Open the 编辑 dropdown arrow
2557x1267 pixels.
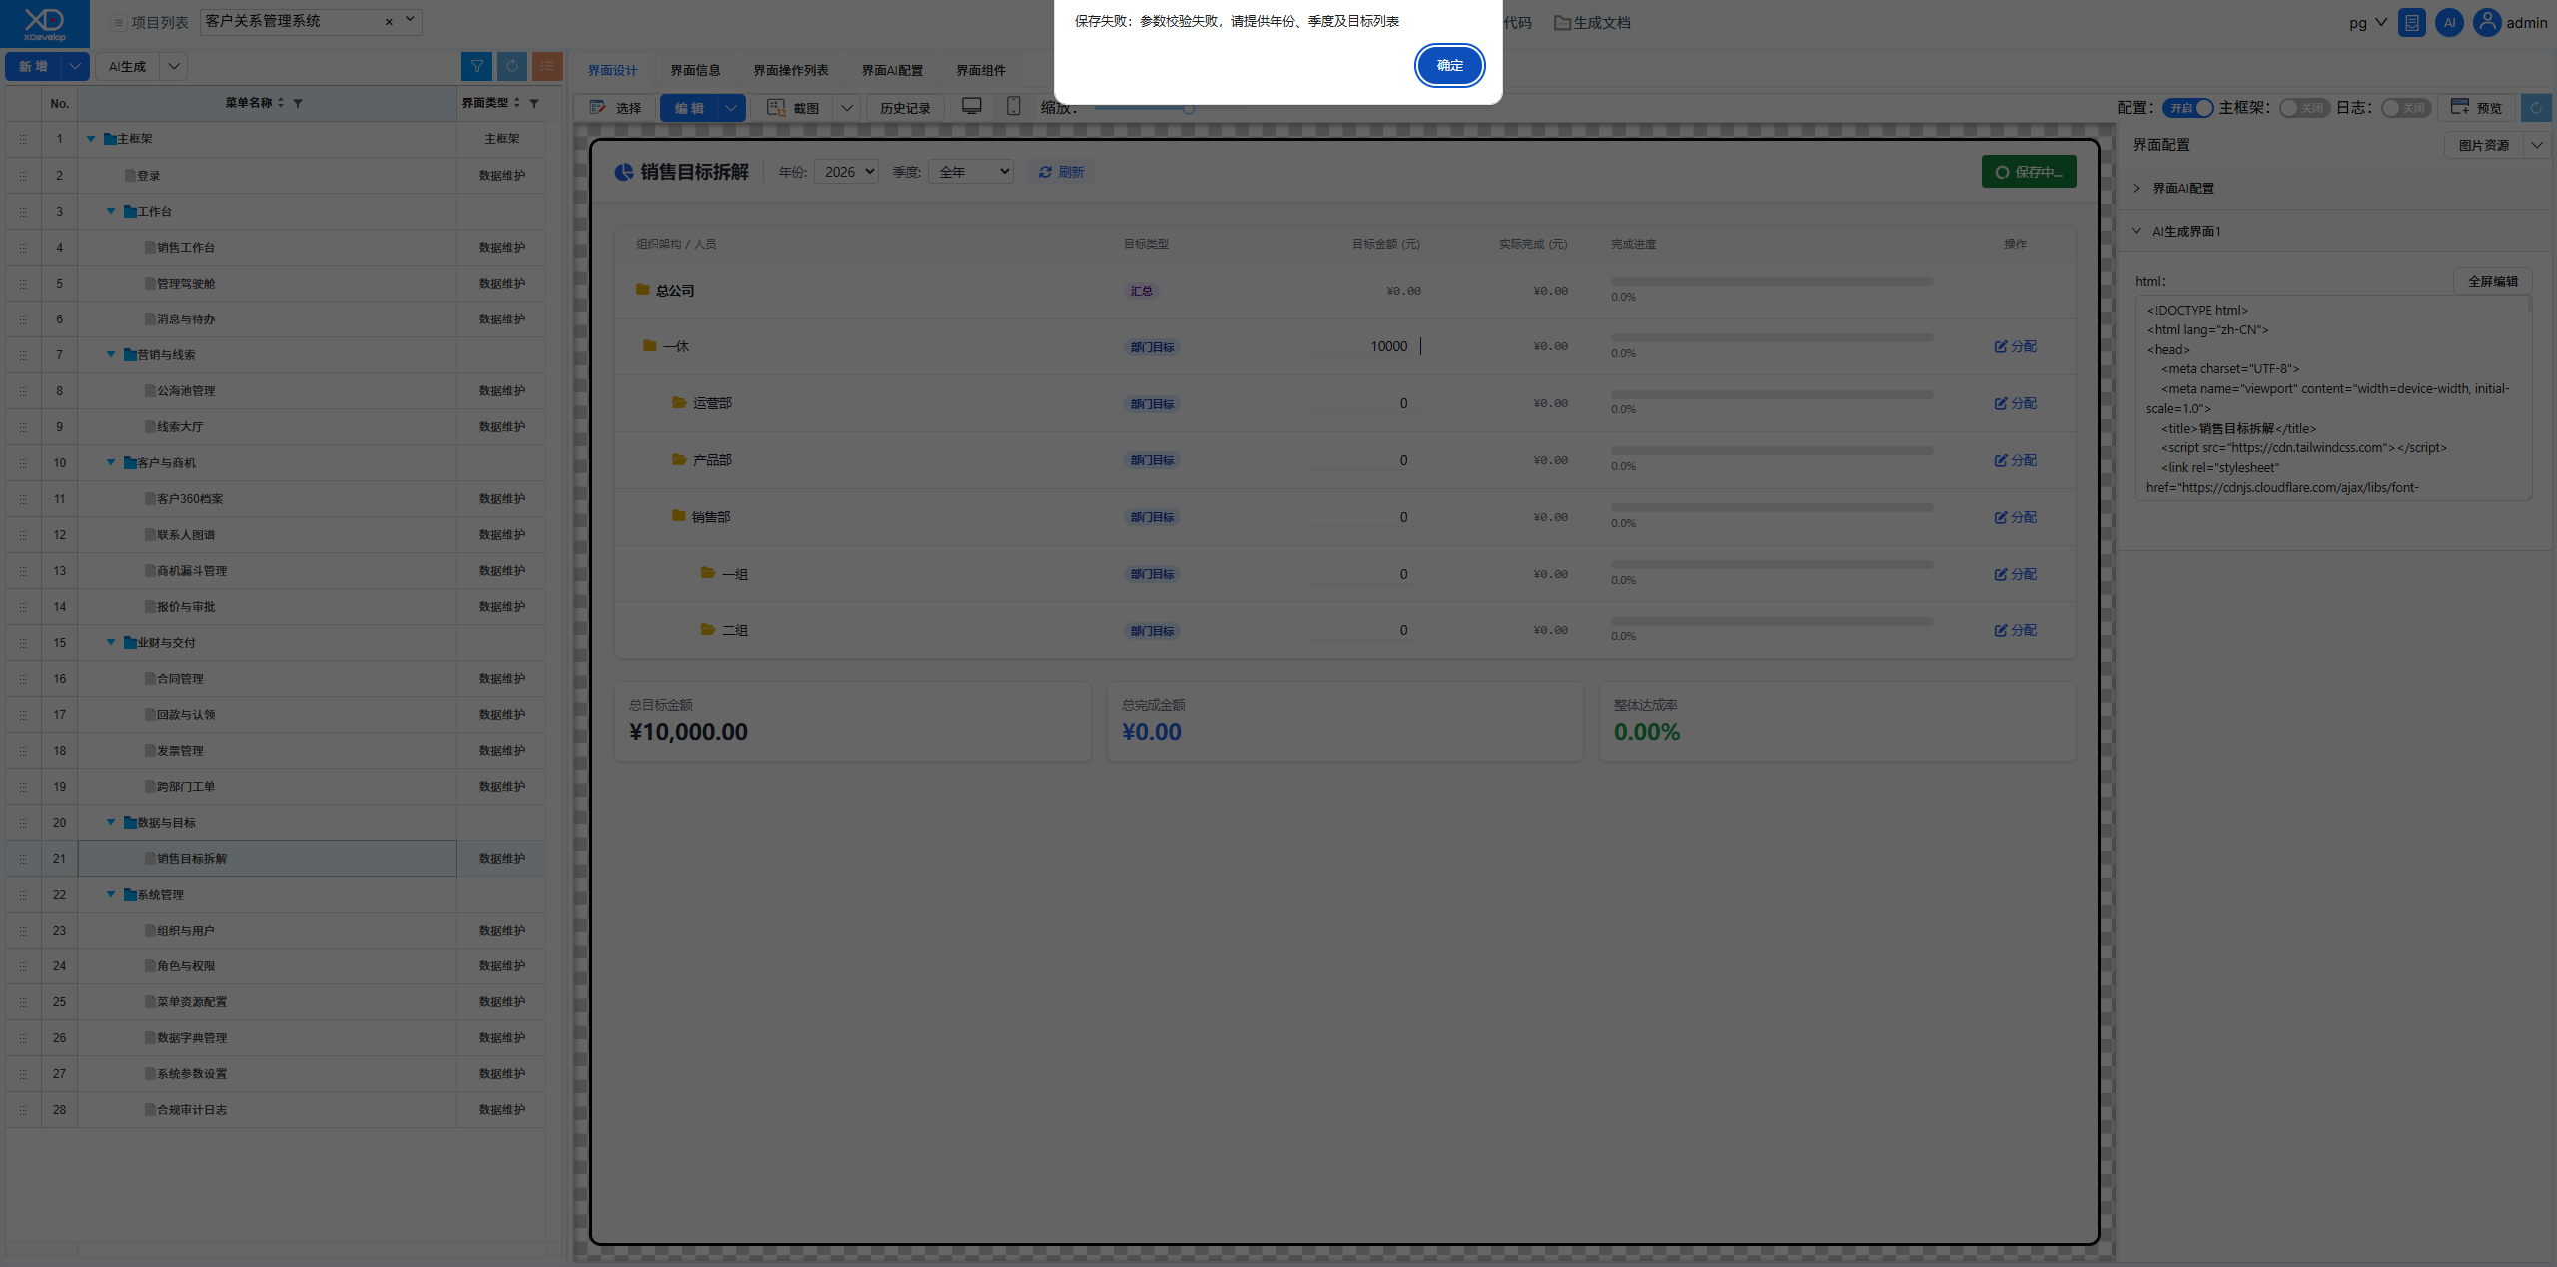click(x=732, y=108)
